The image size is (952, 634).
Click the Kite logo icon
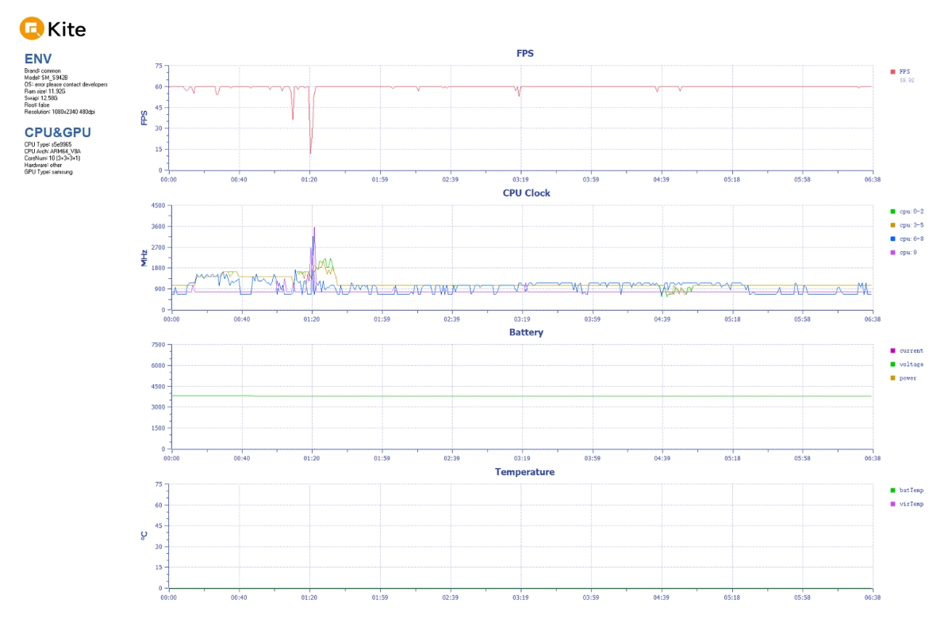(32, 29)
